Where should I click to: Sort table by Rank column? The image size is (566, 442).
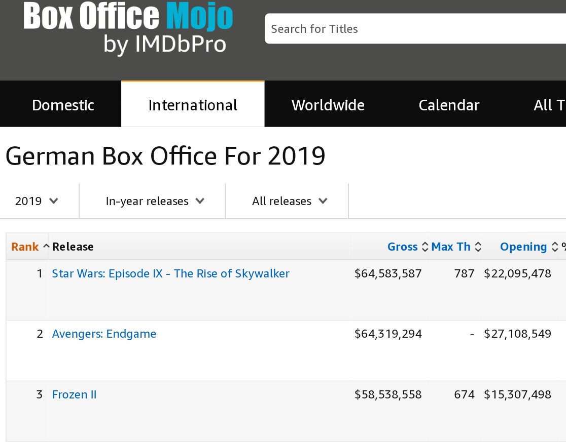(x=24, y=247)
